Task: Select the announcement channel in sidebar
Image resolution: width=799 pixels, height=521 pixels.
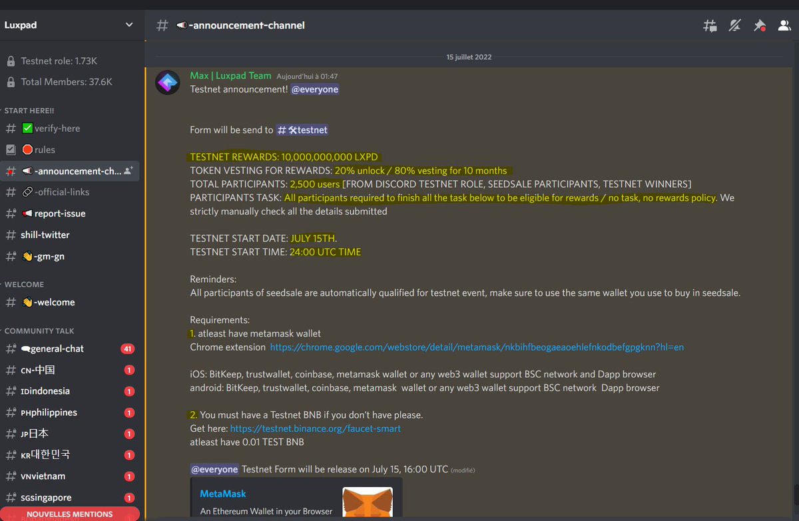Action: click(70, 171)
